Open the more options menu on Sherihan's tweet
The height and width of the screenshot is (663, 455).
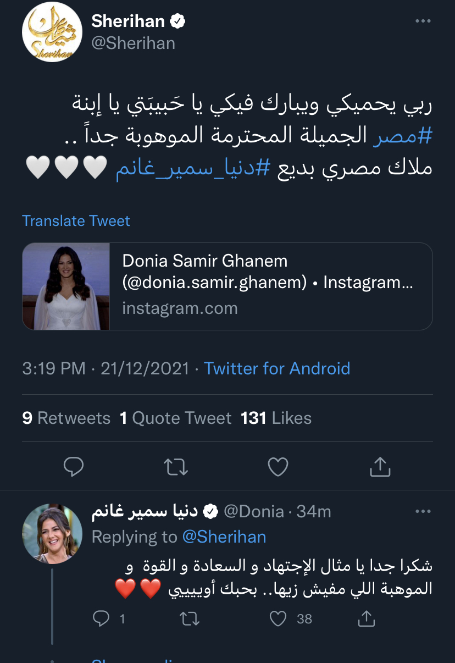coord(423,21)
